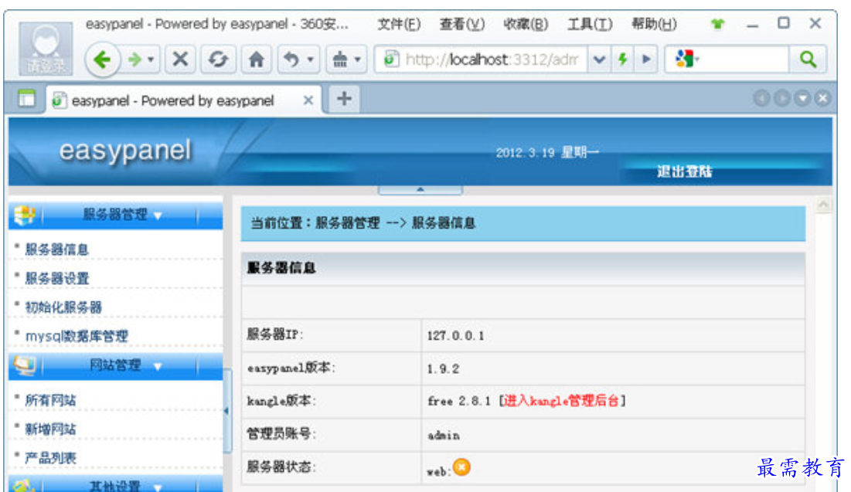Open tab list round down-arrow button
The height and width of the screenshot is (492, 851).
tap(802, 98)
